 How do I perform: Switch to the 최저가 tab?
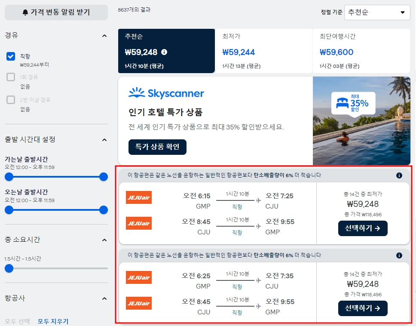(x=263, y=51)
